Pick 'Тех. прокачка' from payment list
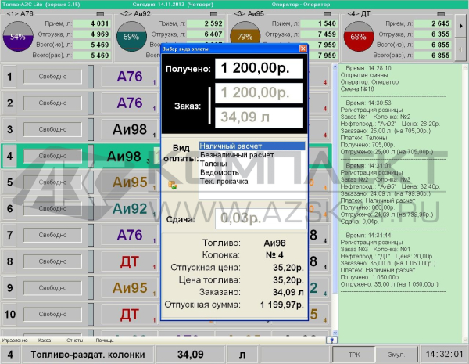The width and height of the screenshot is (469, 364). (x=224, y=181)
